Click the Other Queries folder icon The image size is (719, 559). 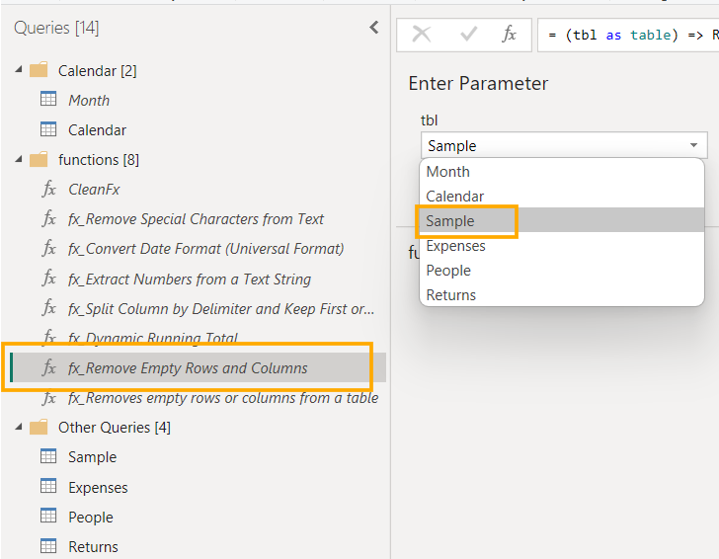[39, 427]
